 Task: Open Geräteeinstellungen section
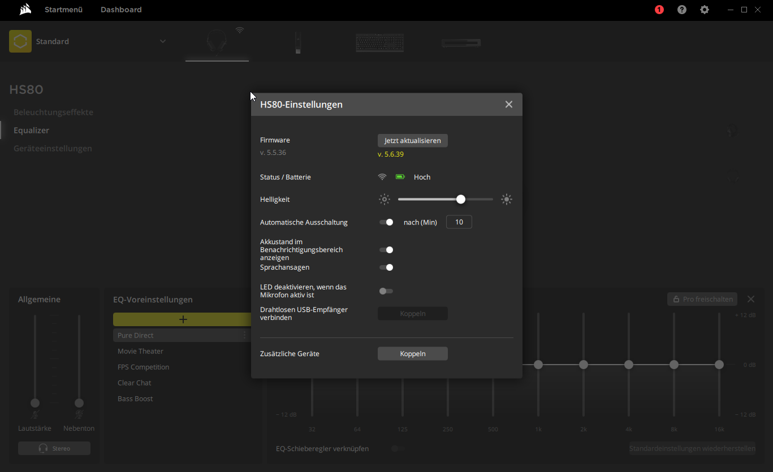click(x=53, y=148)
